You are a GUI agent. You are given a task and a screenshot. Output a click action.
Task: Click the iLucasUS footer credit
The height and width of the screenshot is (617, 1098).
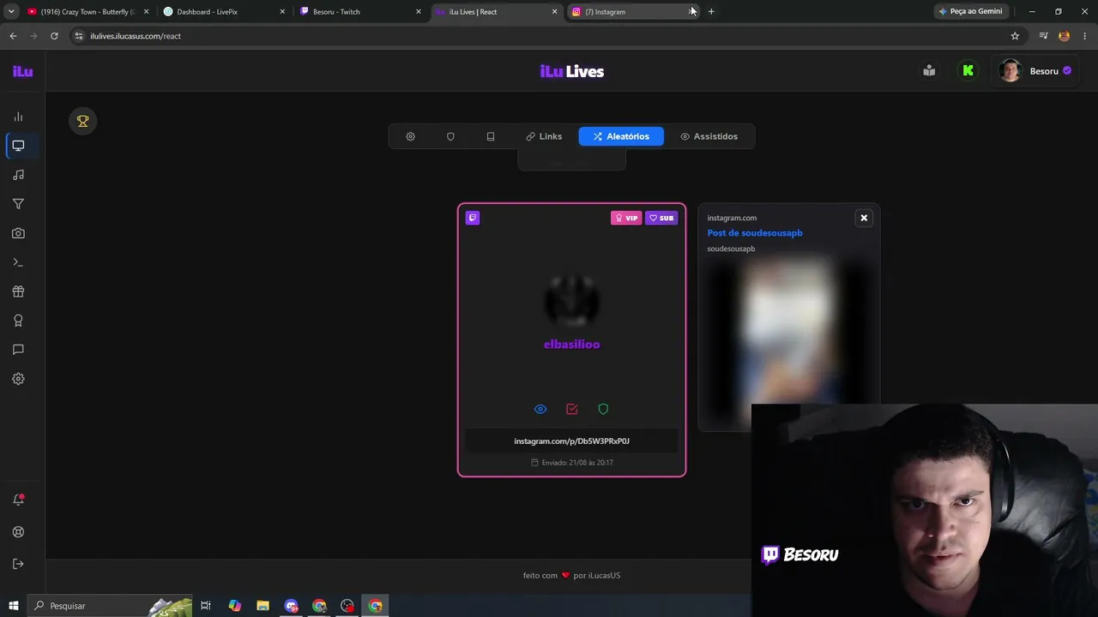pos(597,576)
